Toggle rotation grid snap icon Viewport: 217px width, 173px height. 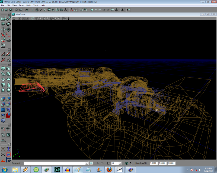point(126,163)
